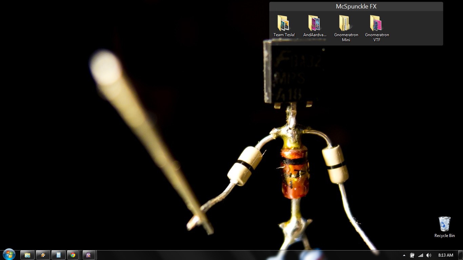
Task: Launch Windows Explorer from the taskbar
Action: click(x=27, y=255)
